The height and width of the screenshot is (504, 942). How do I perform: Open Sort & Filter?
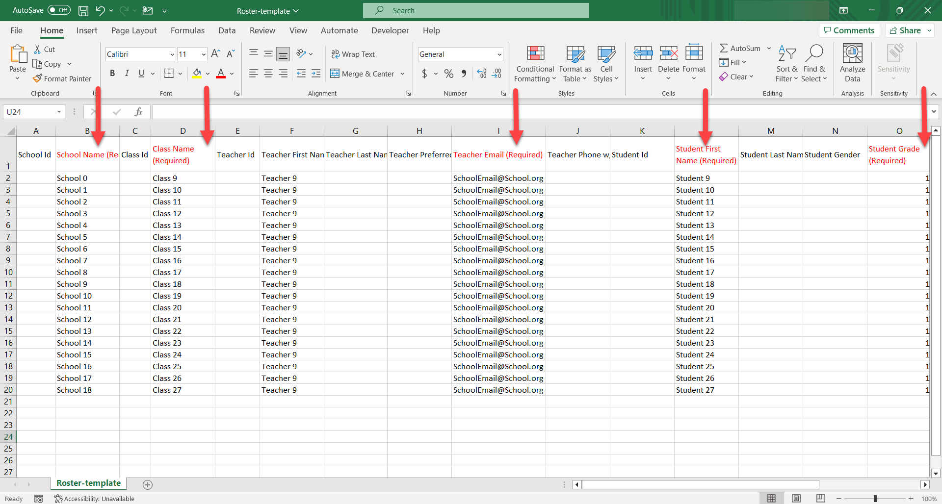point(787,64)
